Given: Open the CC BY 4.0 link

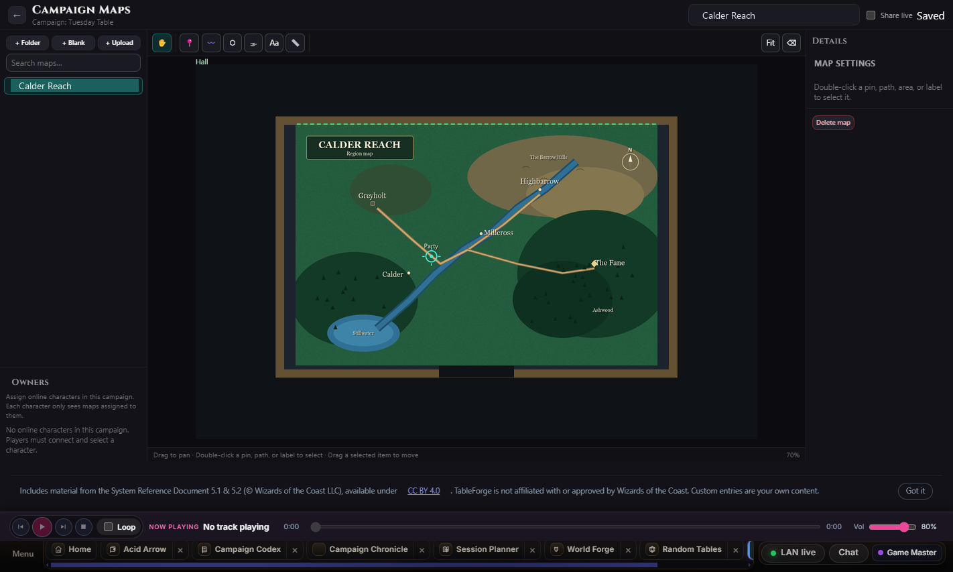Looking at the screenshot, I should click(424, 491).
